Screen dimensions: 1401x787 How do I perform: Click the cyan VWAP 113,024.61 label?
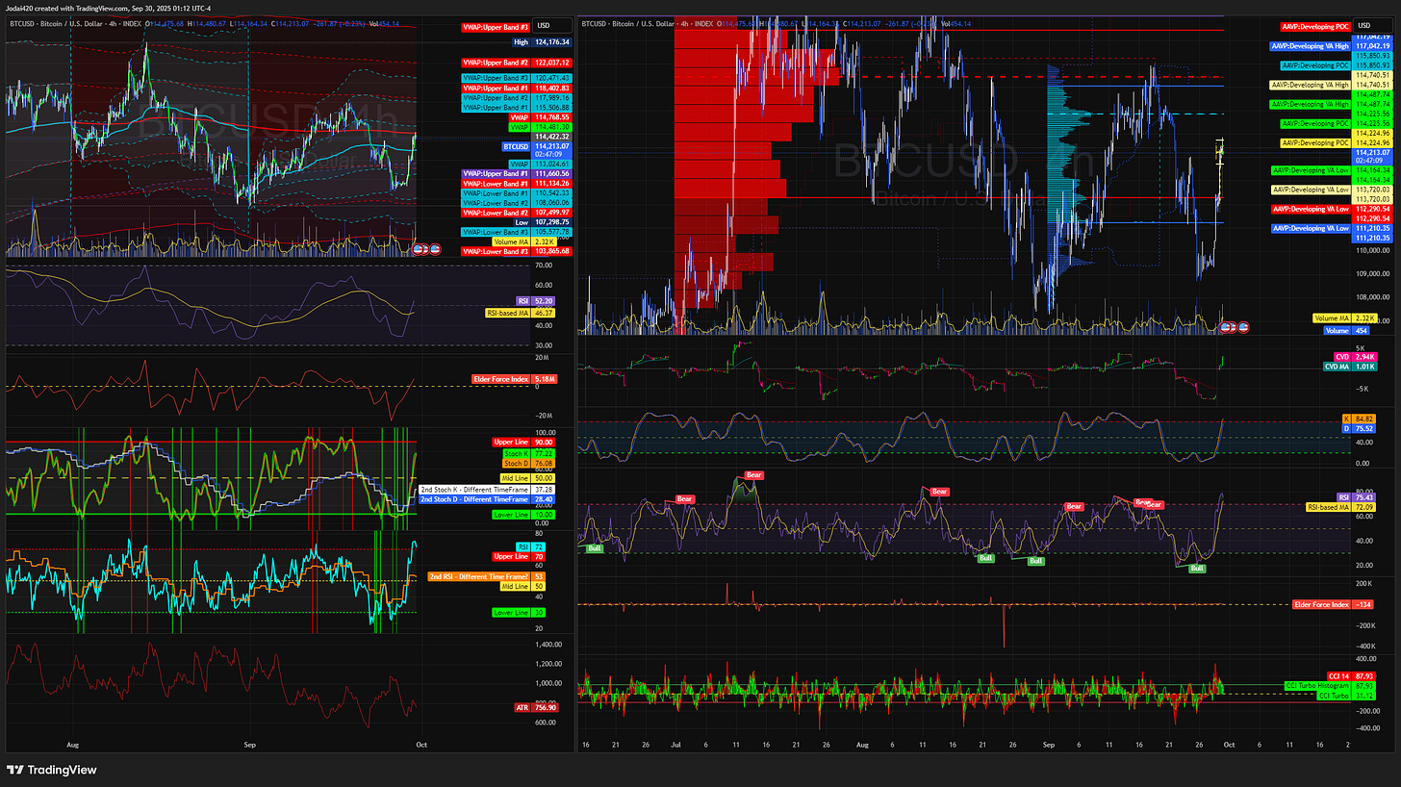tap(541, 164)
